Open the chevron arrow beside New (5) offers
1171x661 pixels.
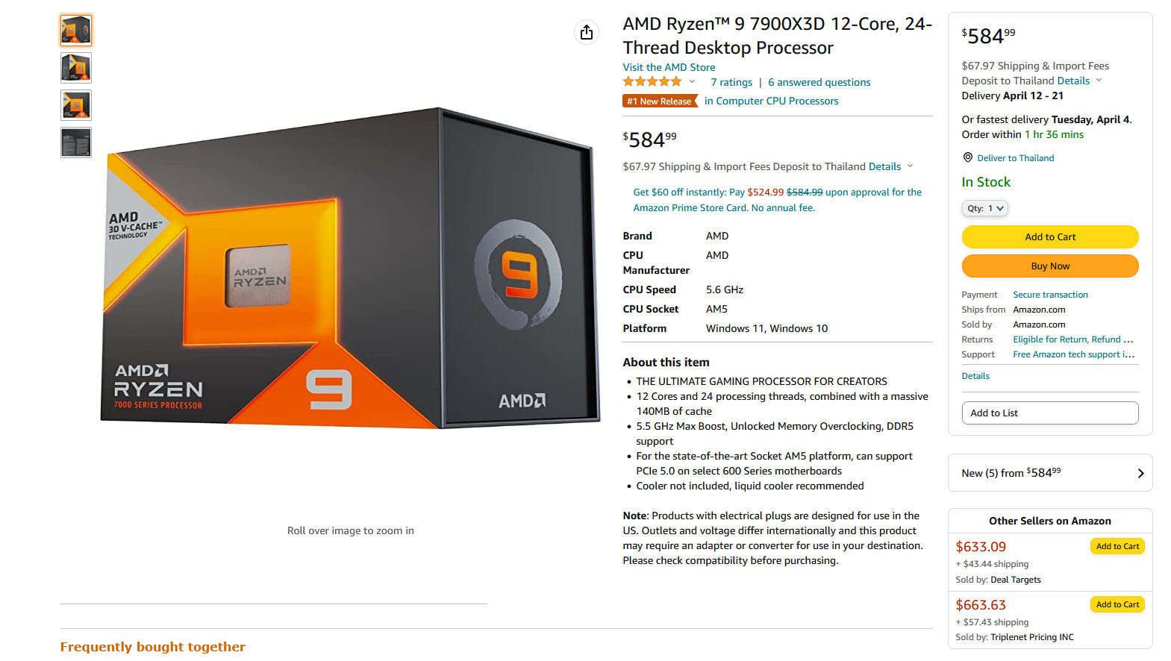pyautogui.click(x=1140, y=473)
